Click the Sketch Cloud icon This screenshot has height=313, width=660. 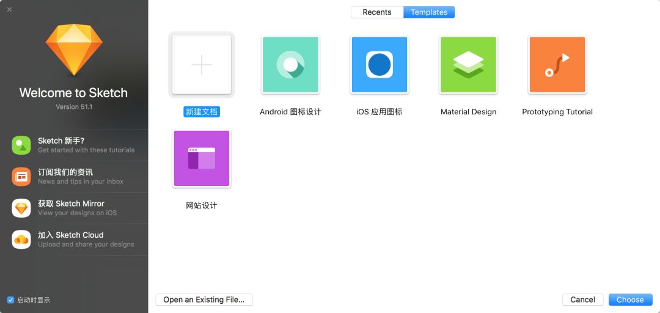point(21,239)
